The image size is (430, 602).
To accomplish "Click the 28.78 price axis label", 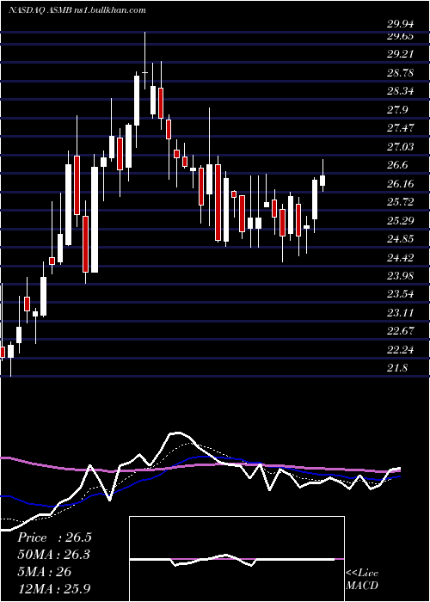I will click(x=401, y=72).
